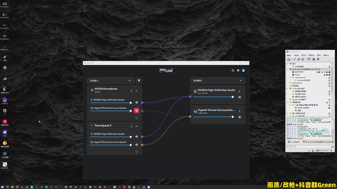Click orange input node on HyperX output card
This screenshot has width=337, height=189.
tap(190, 117)
